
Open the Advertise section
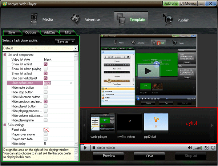[x=85, y=20]
